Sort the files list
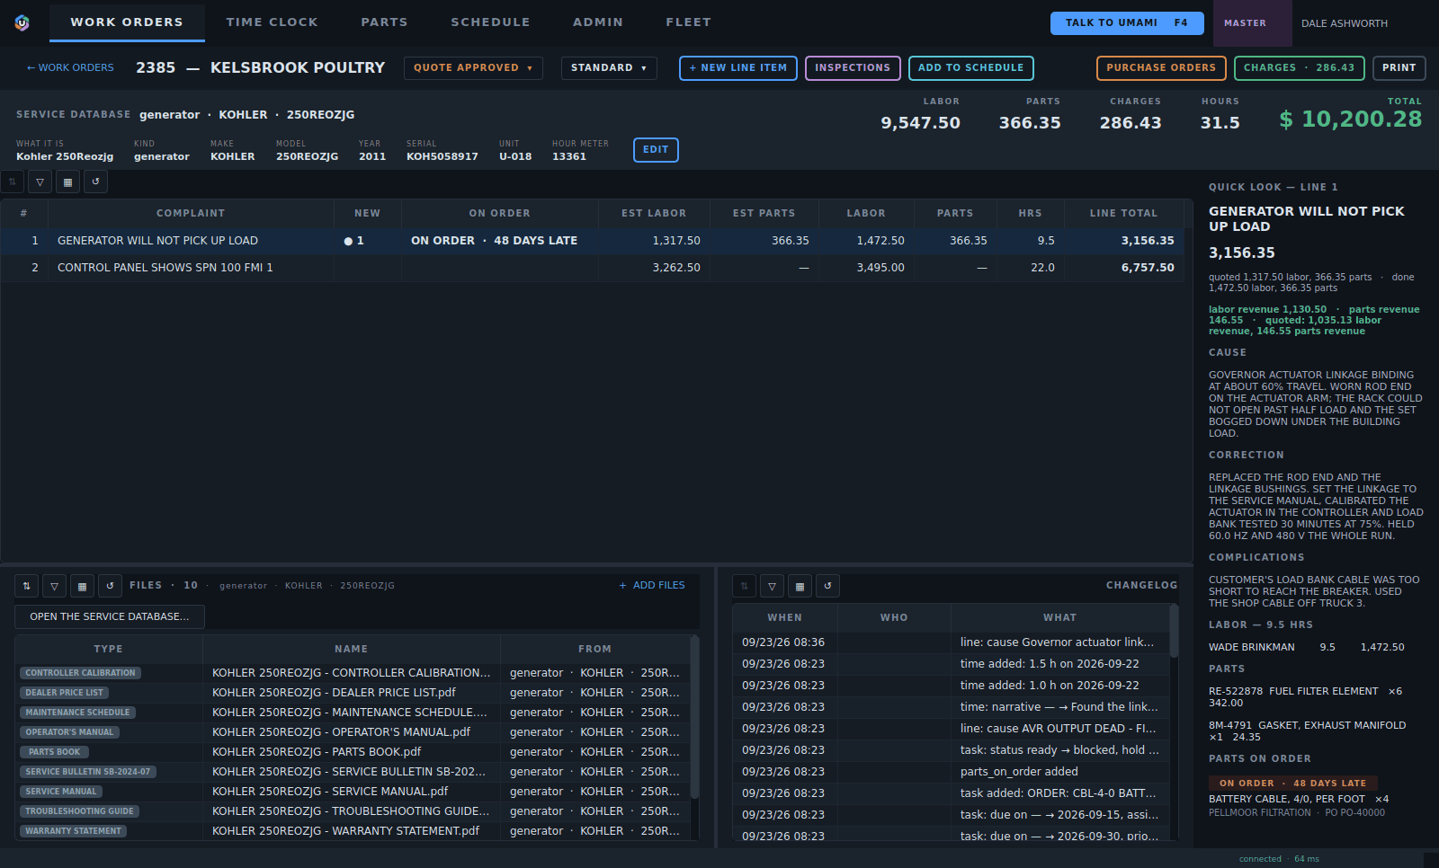1439x868 pixels. (26, 586)
